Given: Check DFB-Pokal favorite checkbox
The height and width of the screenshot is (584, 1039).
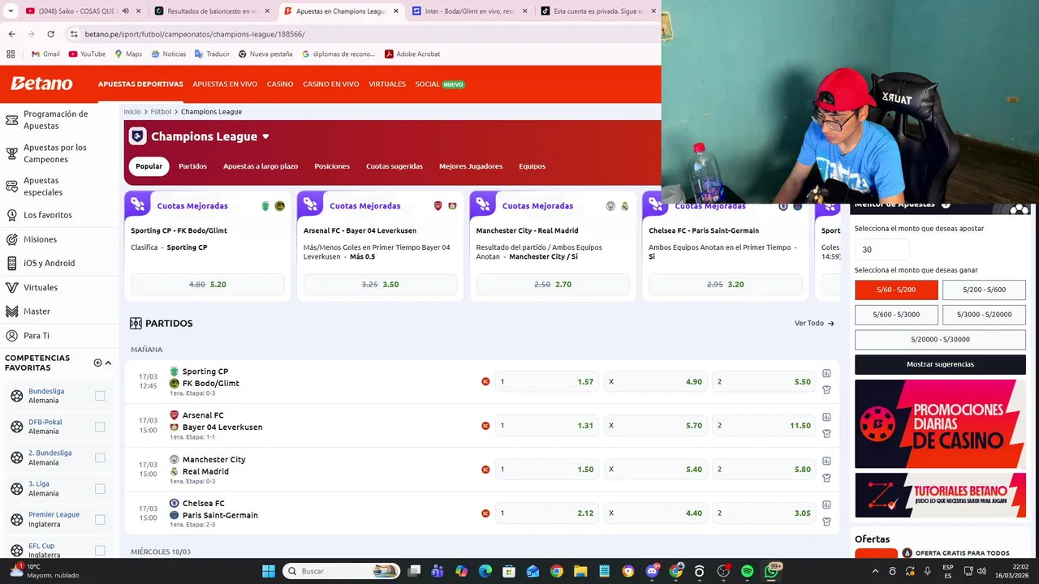Looking at the screenshot, I should coord(100,427).
